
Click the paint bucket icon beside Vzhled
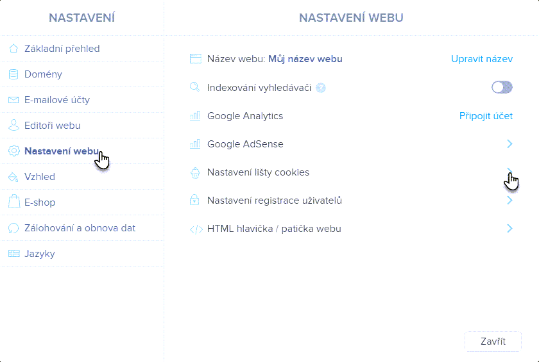tap(13, 177)
